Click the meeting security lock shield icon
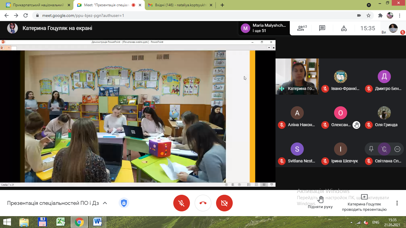 [x=124, y=203]
